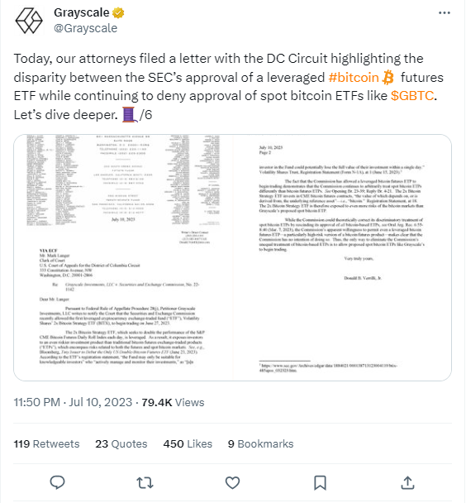Screen dimensions: 466x503
Task: View the list of 119 Retweets
Action: tap(46, 443)
